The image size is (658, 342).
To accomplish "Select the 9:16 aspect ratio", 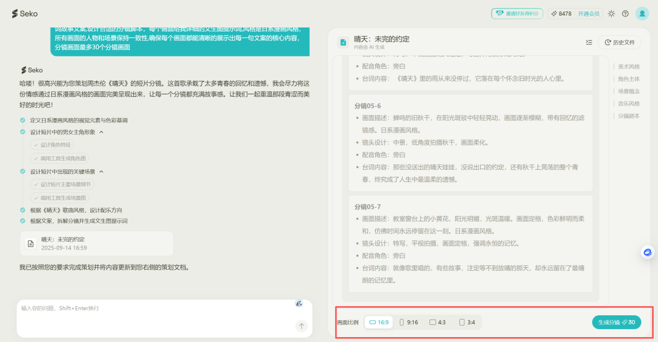I will point(409,323).
